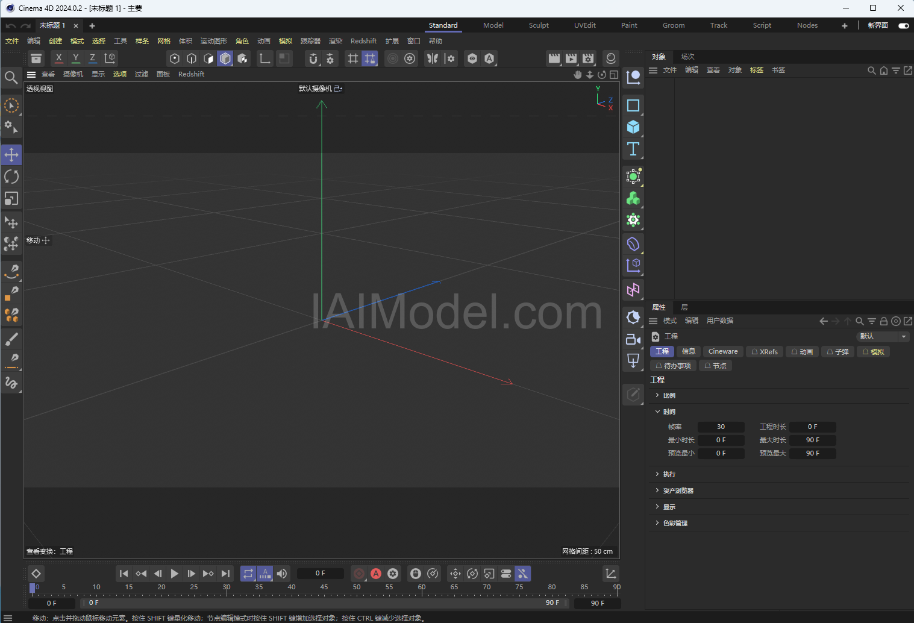914x623 pixels.
Task: Click the attributes panel back arrow
Action: coord(824,321)
